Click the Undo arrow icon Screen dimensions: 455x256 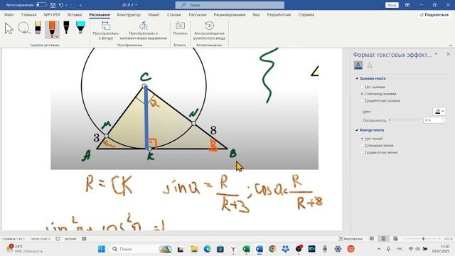pyautogui.click(x=61, y=5)
